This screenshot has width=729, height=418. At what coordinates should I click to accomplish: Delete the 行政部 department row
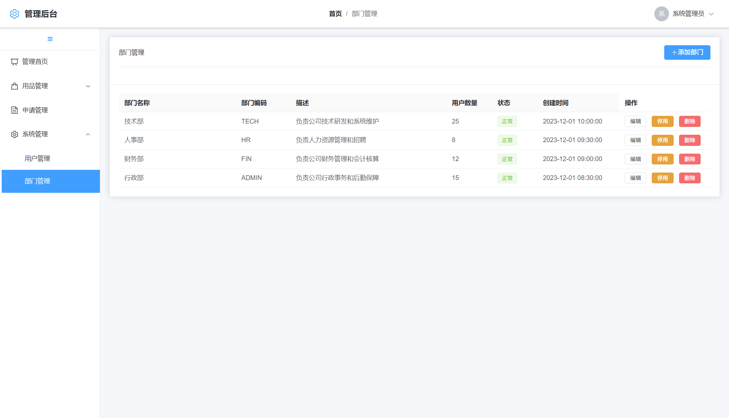690,178
